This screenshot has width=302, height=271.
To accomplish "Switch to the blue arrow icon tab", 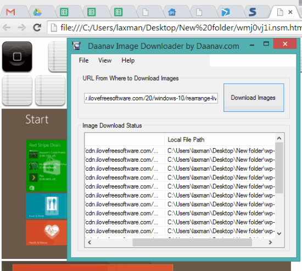I will pyautogui.click(x=226, y=12).
